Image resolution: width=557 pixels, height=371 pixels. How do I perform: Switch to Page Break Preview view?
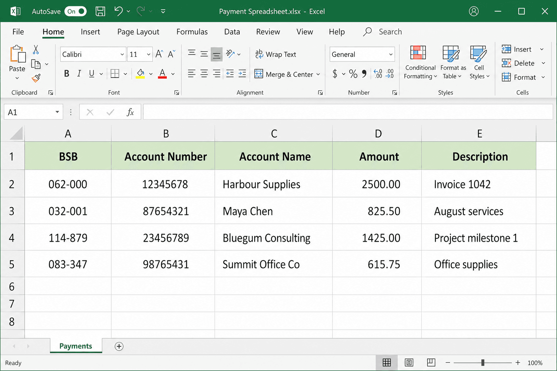pos(431,362)
